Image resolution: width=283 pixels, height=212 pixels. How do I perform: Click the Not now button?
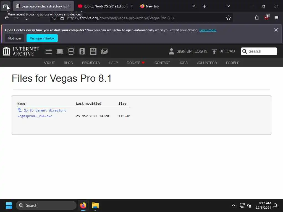(x=15, y=38)
